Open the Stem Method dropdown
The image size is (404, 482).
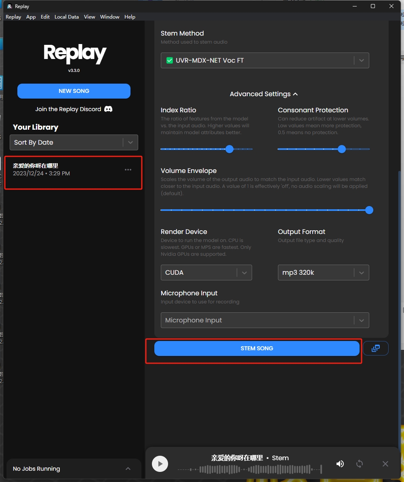pyautogui.click(x=265, y=60)
